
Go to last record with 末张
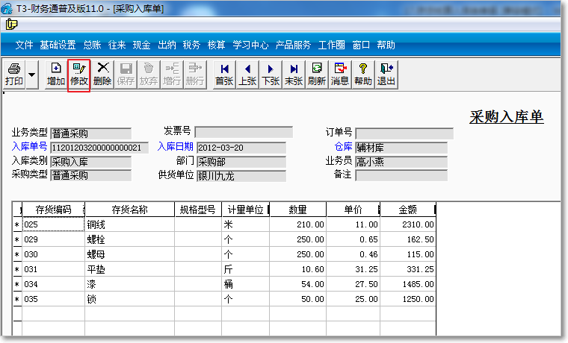(x=294, y=74)
